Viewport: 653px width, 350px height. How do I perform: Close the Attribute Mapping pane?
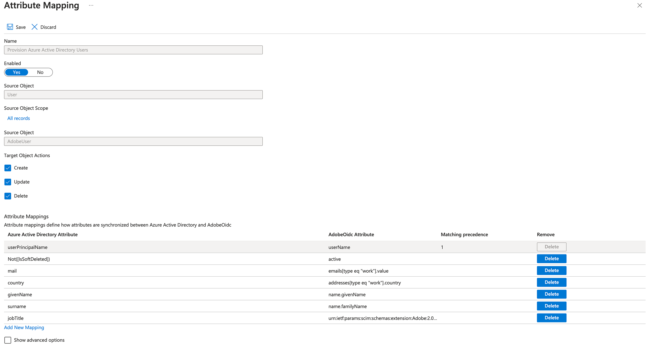(x=639, y=6)
